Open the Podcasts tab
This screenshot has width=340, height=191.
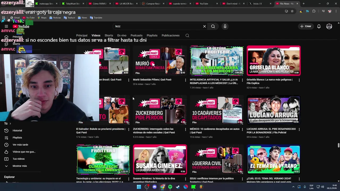click(137, 36)
